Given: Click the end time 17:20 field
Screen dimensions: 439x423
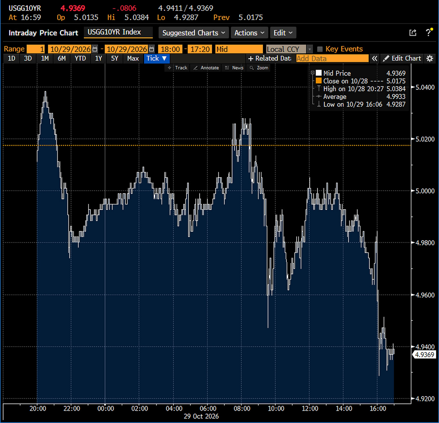Looking at the screenshot, I should coord(200,49).
